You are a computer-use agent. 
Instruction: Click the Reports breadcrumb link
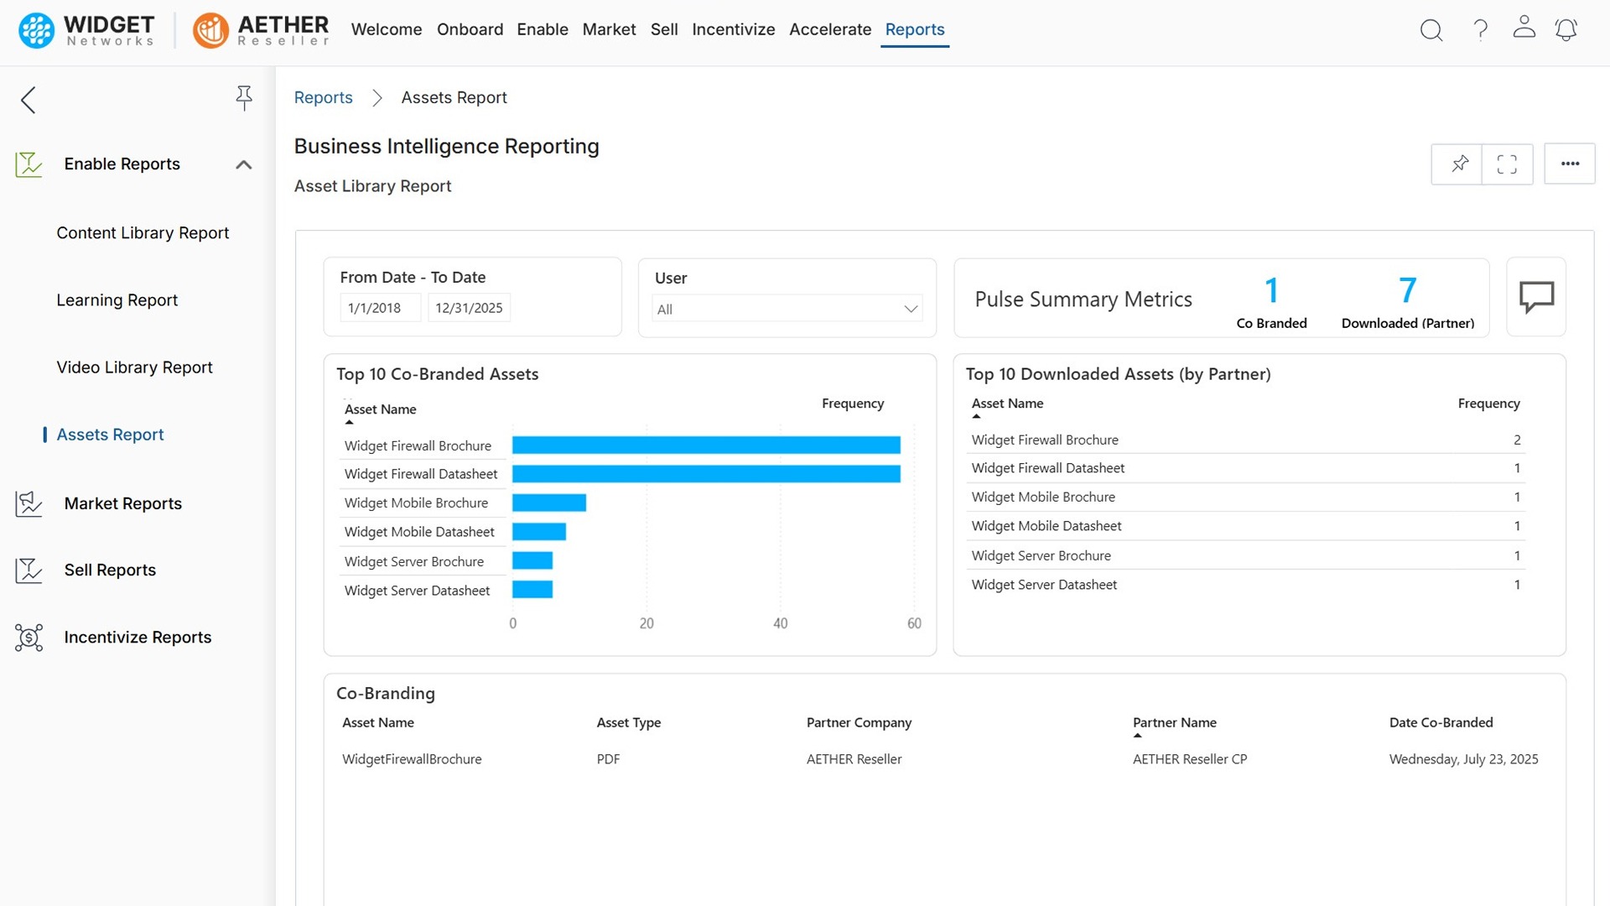pos(324,97)
